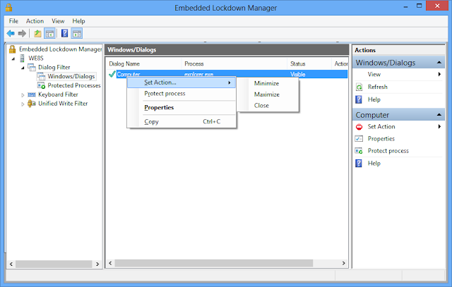Click the center pane horizontal scrollbar thumb
The image size is (452, 287).
click(x=213, y=263)
